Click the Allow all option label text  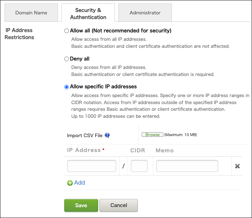(121, 31)
